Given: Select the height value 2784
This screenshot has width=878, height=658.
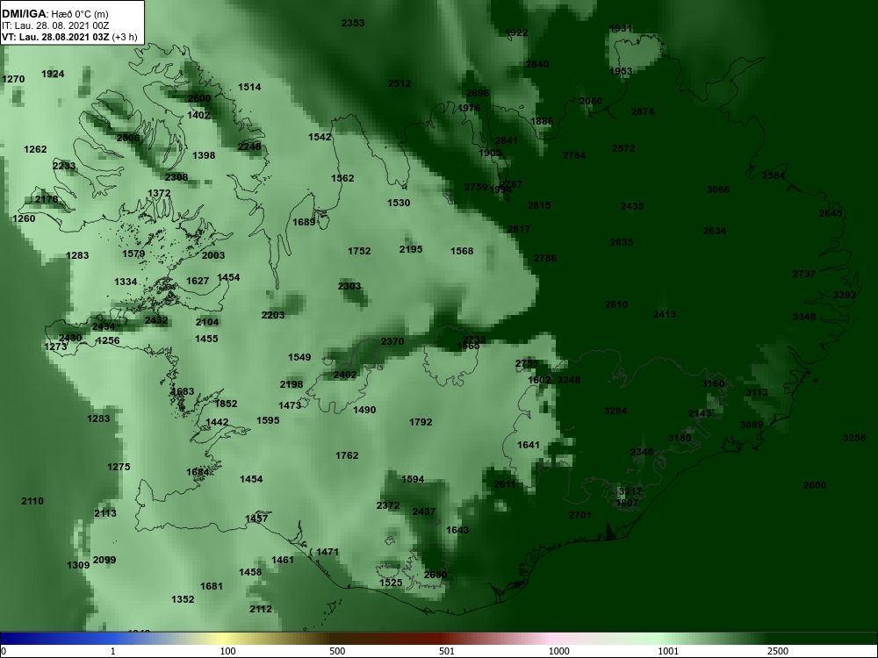Looking at the screenshot, I should [574, 155].
